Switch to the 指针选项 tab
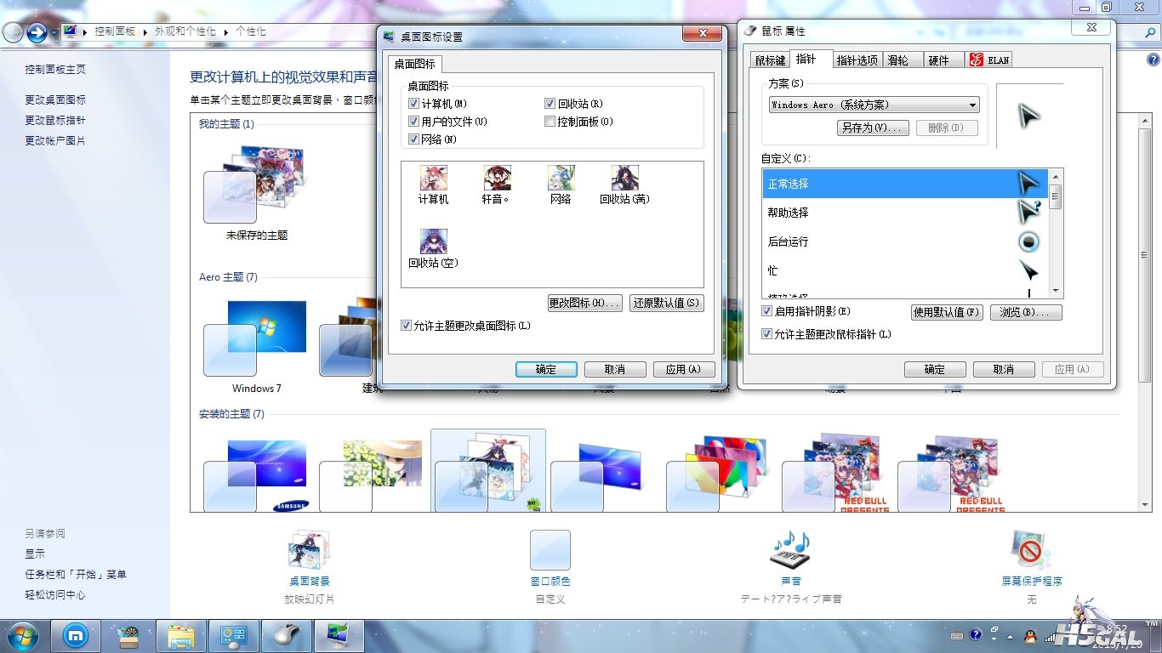This screenshot has width=1162, height=653. pyautogui.click(x=856, y=60)
